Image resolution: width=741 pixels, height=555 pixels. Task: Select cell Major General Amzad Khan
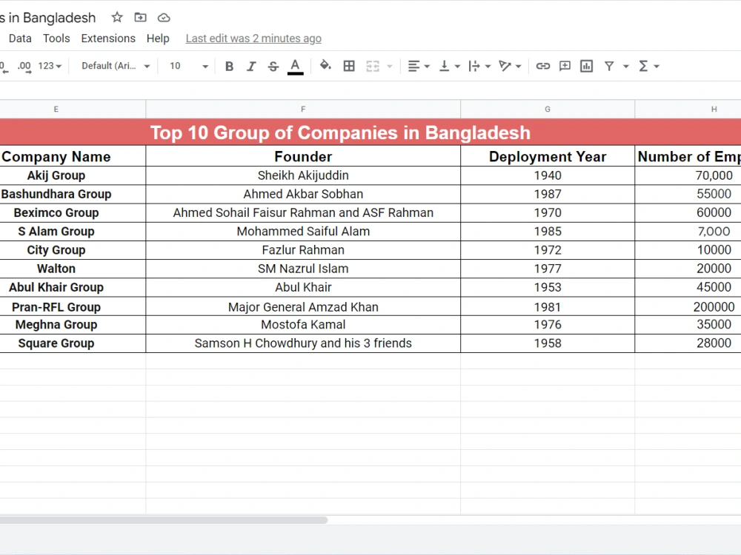coord(303,307)
